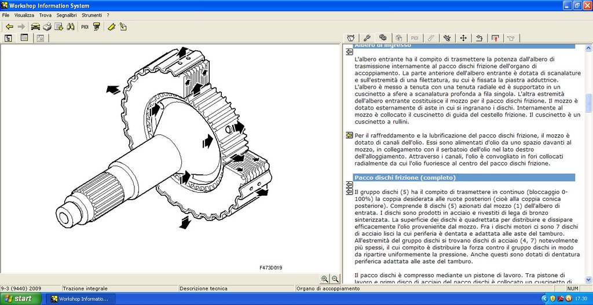Click the four-way arrows tab icon
This screenshot has width=593, height=305.
463,38
